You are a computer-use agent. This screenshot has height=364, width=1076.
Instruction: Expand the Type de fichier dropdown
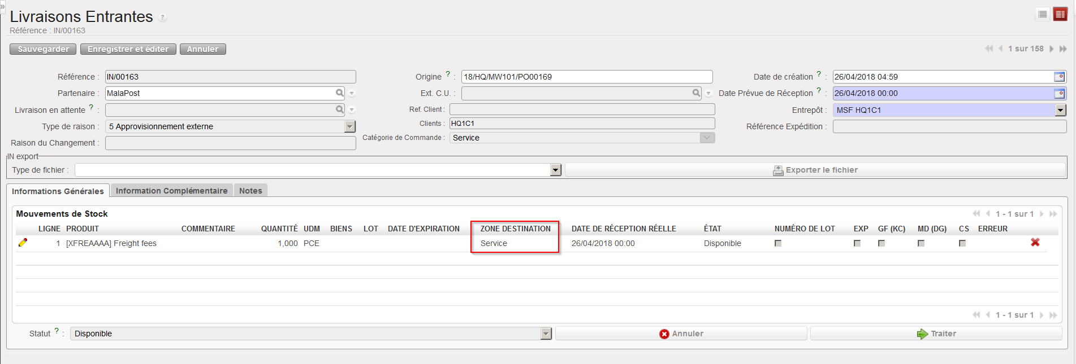pos(555,170)
